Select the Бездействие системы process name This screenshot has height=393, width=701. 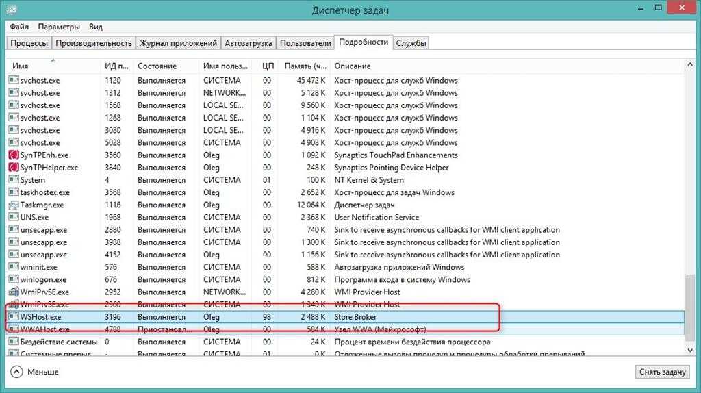(x=59, y=342)
